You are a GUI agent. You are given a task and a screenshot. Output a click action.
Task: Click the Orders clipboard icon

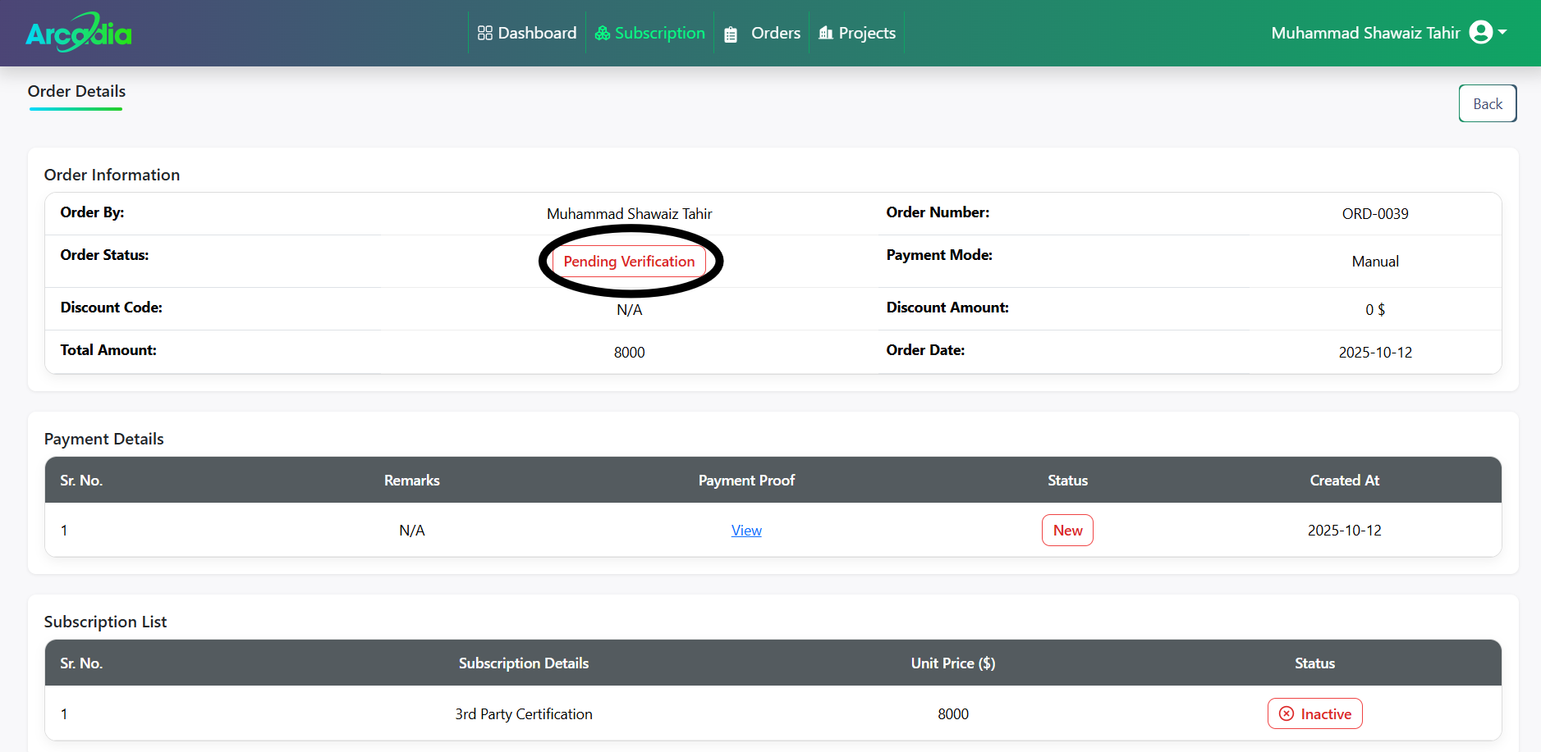pyautogui.click(x=731, y=34)
